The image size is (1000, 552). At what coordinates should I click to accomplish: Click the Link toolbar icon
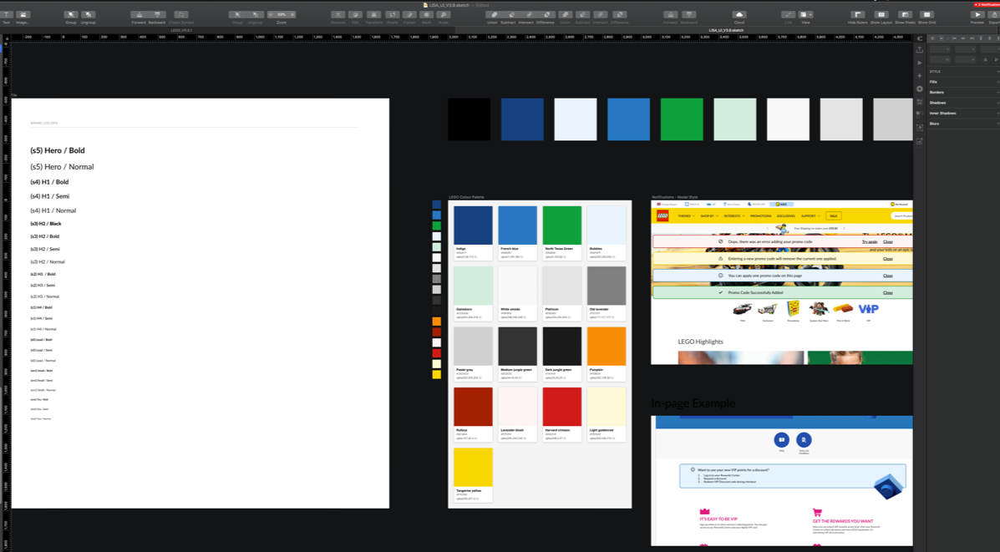click(x=789, y=15)
